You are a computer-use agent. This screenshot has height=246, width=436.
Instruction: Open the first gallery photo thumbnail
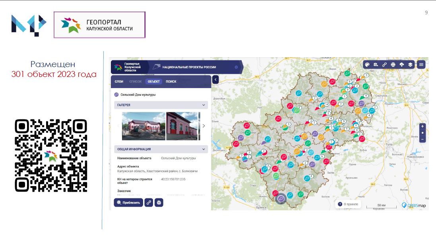point(144,126)
